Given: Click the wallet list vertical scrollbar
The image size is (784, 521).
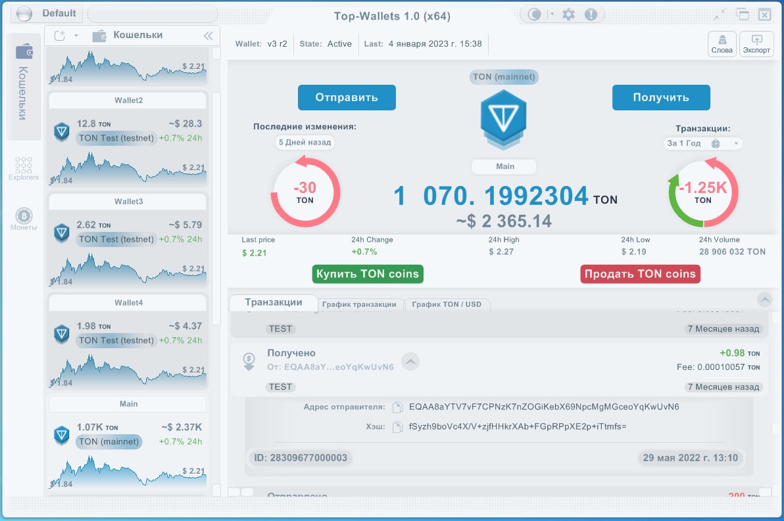Looking at the screenshot, I should (216, 209).
